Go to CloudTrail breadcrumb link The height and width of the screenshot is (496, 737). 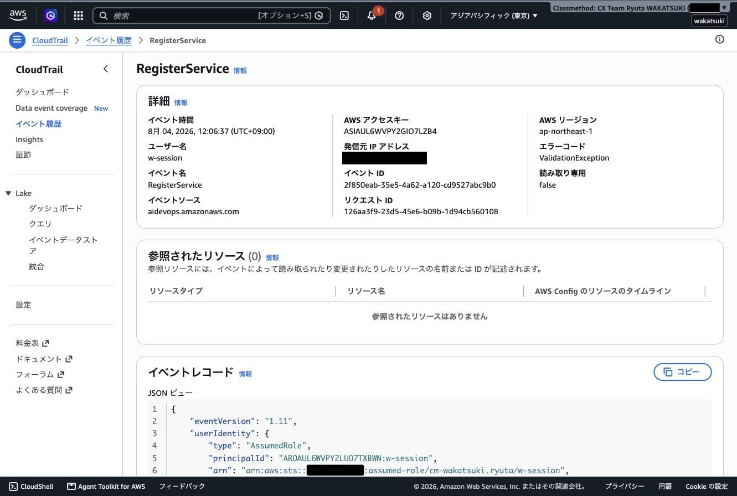tap(50, 40)
